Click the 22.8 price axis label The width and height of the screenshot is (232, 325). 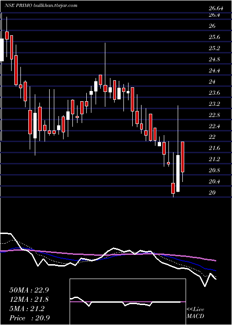pyautogui.click(x=214, y=115)
